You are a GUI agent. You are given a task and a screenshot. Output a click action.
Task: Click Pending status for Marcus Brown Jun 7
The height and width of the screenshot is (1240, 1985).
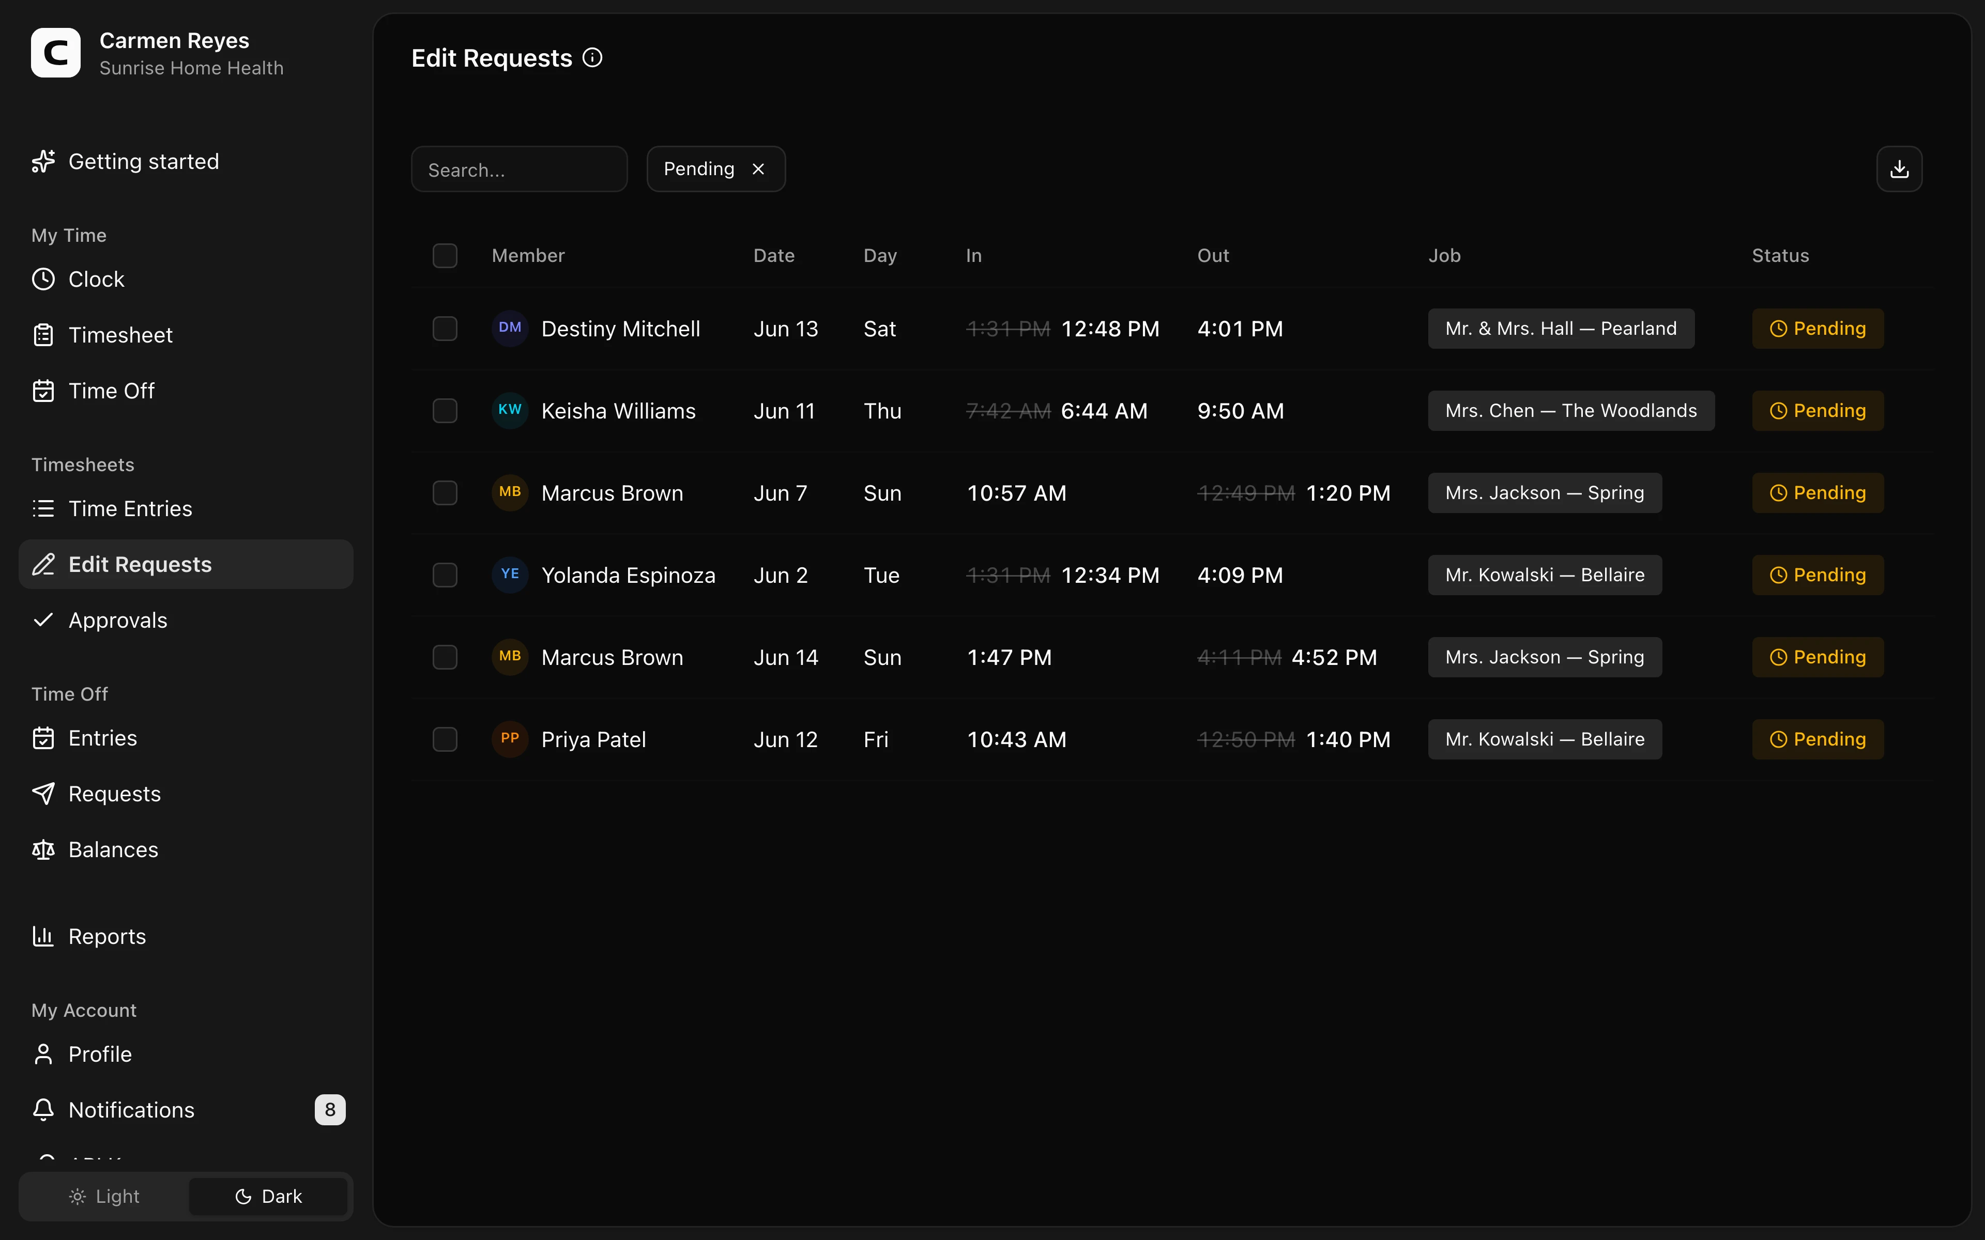pos(1818,493)
